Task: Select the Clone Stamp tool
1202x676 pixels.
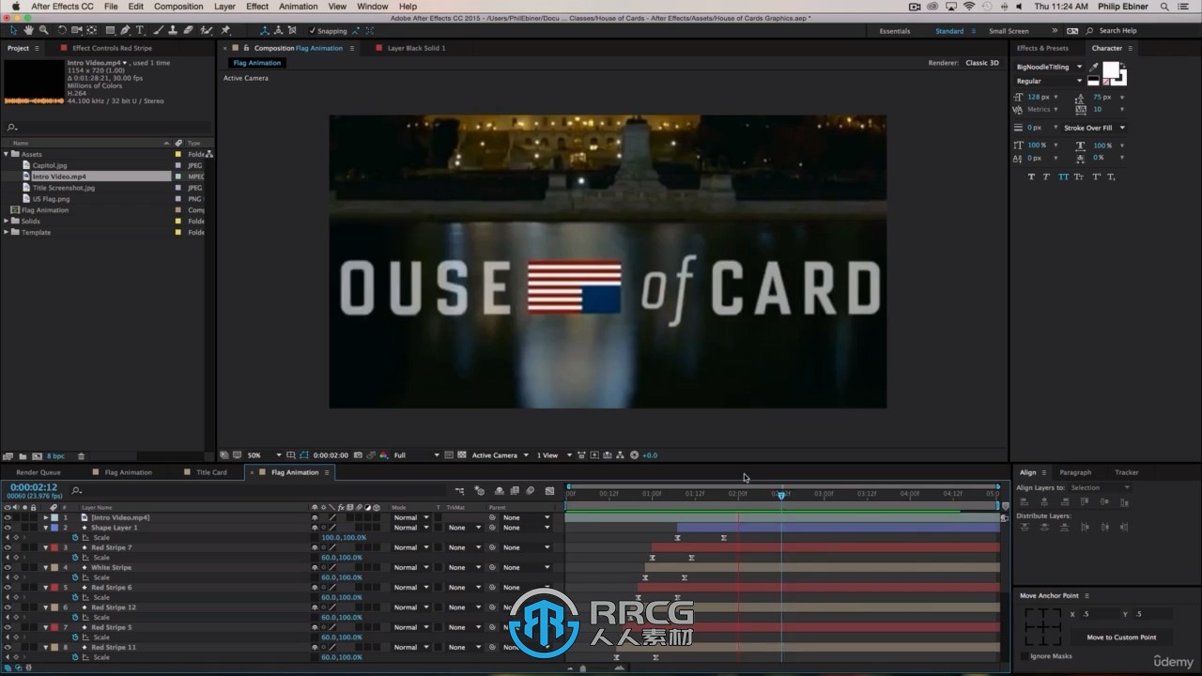Action: point(174,30)
